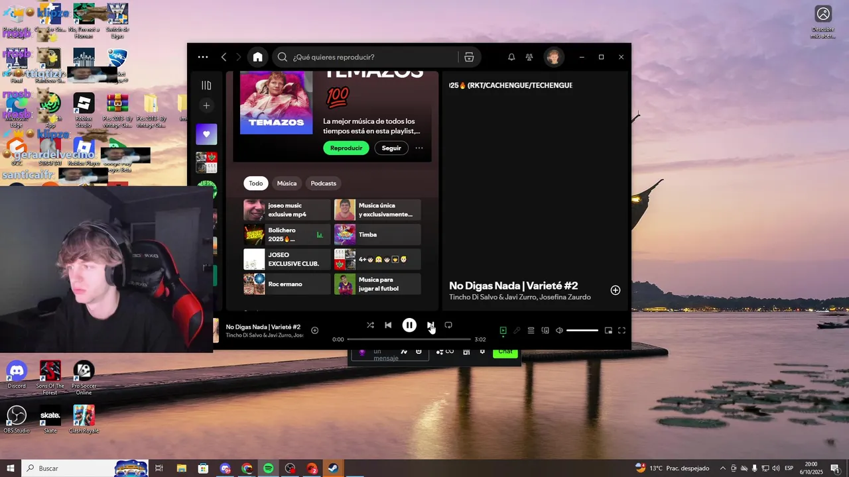Open JOSEO EXCLUSIVE CLUB playlist

pyautogui.click(x=287, y=259)
